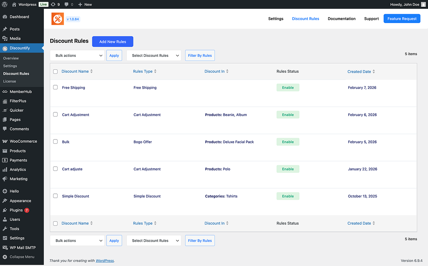Click the Marketing megaphone icon
Image resolution: width=428 pixels, height=266 pixels.
coord(5,179)
